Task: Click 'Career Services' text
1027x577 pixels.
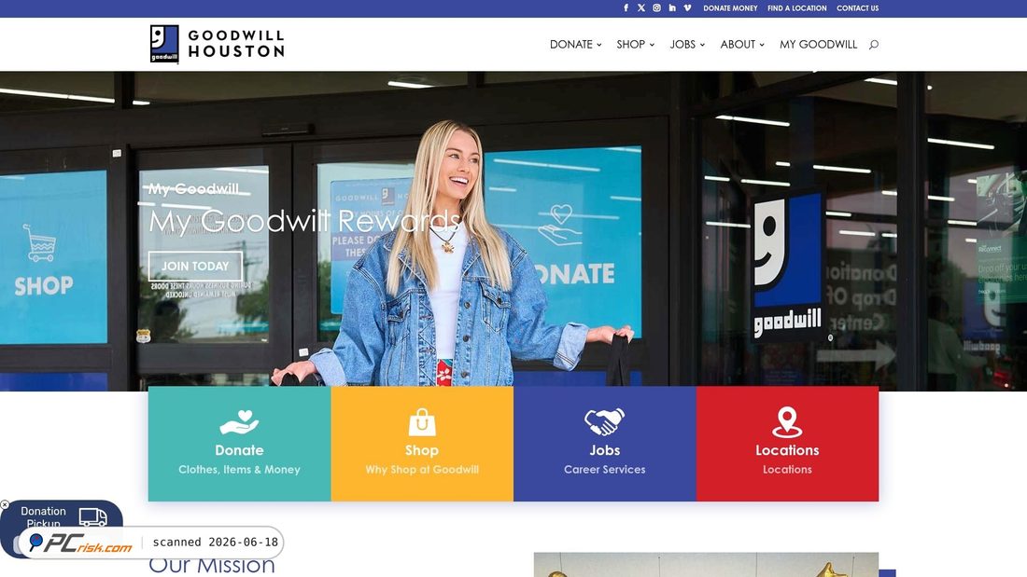Action: pos(605,470)
